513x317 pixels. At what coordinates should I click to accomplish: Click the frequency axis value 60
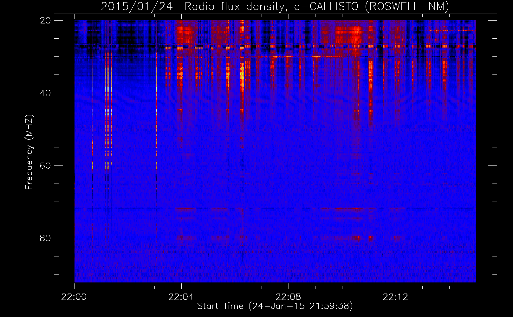[x=45, y=166]
